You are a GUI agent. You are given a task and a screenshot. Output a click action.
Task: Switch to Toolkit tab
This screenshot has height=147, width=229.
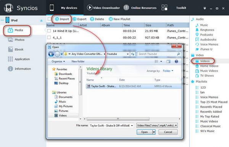tap(174, 8)
